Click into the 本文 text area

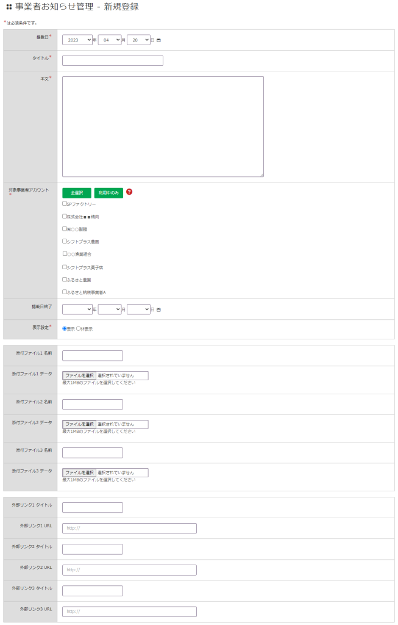coord(163,126)
